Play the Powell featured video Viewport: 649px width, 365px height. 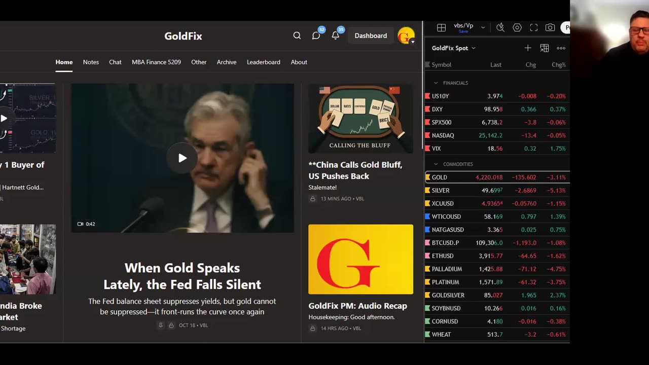pyautogui.click(x=183, y=158)
